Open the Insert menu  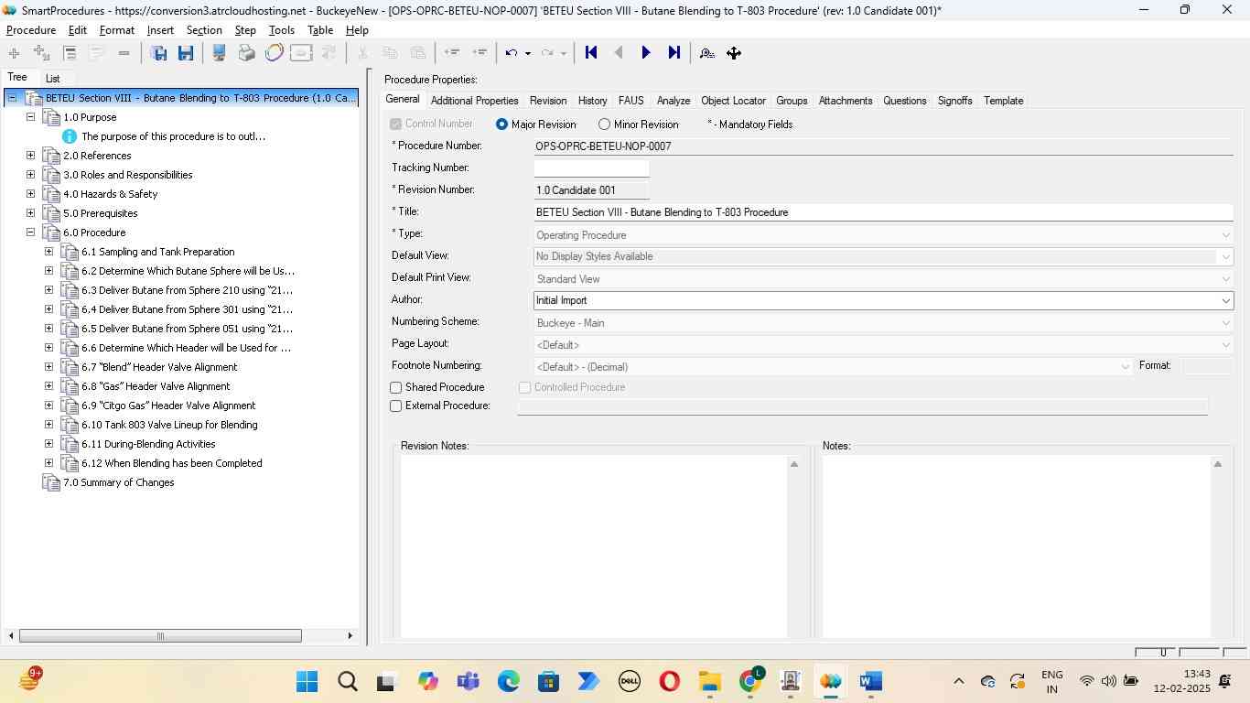[x=160, y=30]
